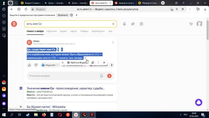Screen dimensions: 209x118
Task: Open search settings sliders icon
Action: 133,24
